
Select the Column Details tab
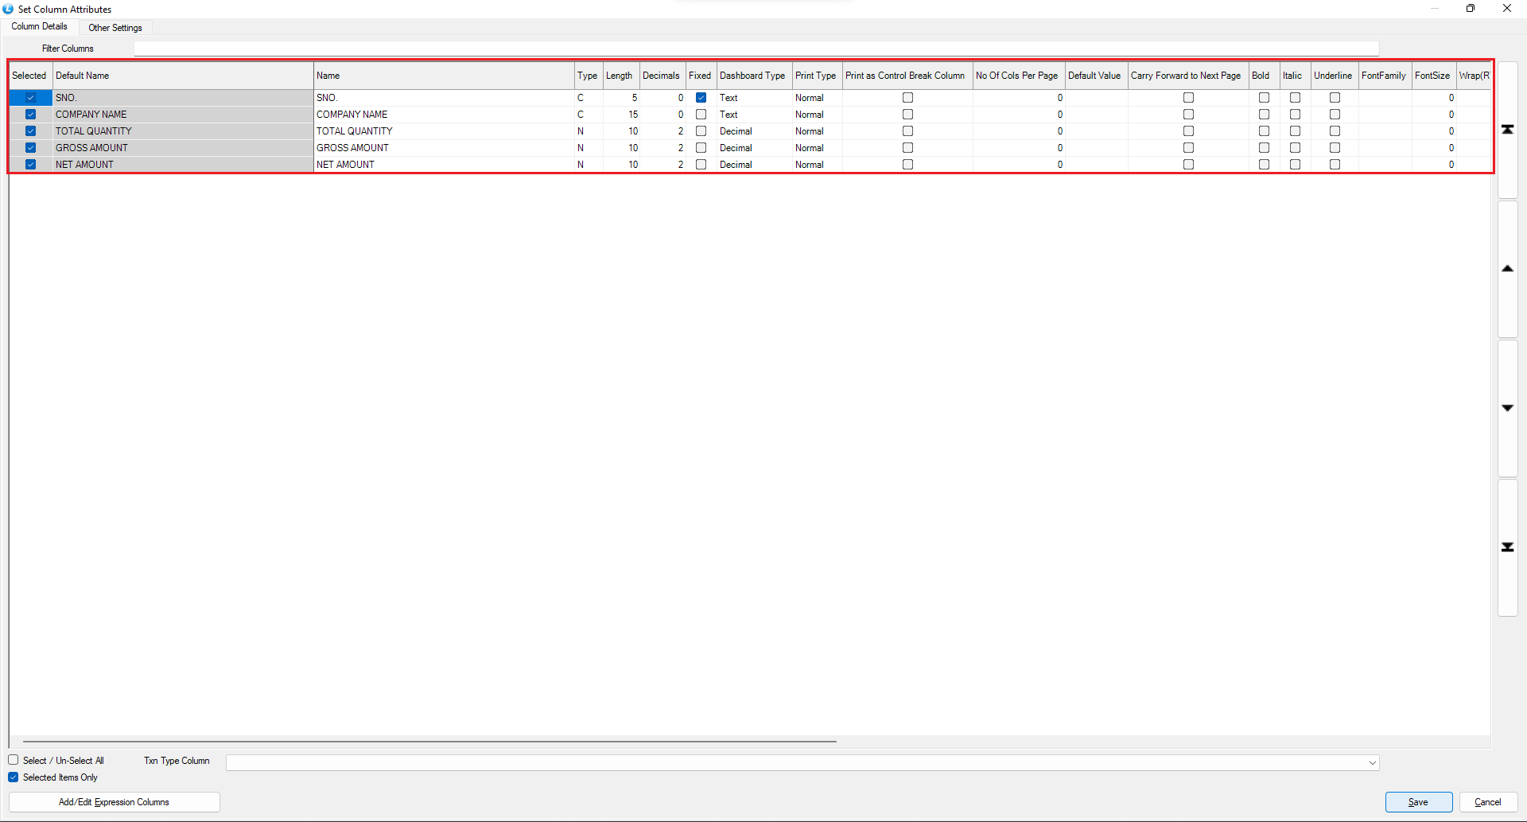[x=40, y=27]
